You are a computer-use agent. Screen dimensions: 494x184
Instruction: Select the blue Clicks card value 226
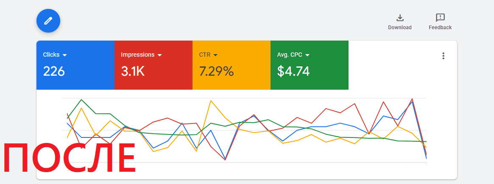tap(54, 71)
